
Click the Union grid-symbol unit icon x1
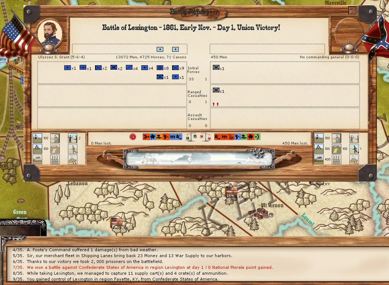83,68
